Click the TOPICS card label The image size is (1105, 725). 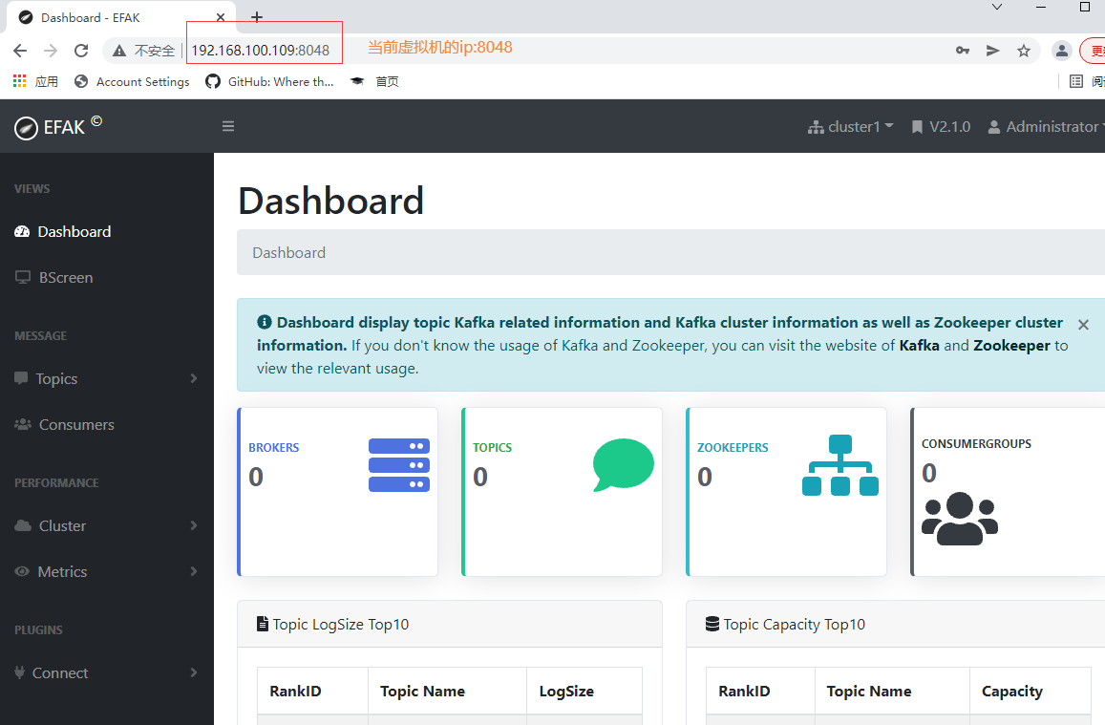coord(493,448)
